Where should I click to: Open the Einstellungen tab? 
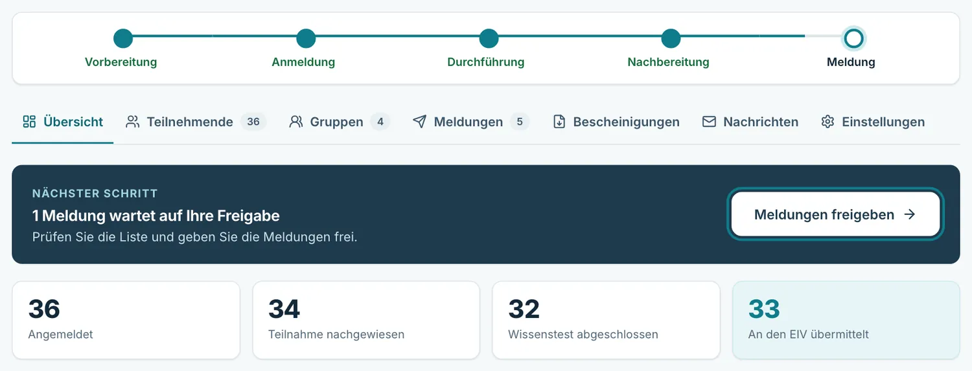873,122
